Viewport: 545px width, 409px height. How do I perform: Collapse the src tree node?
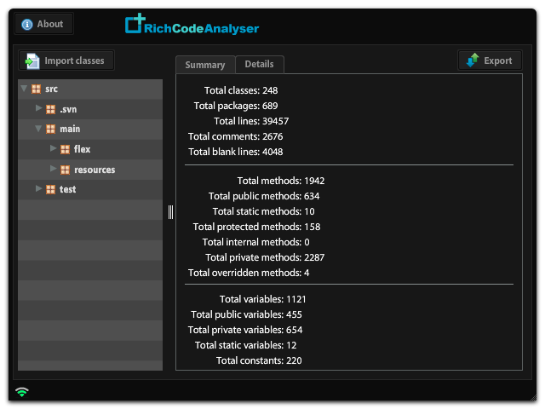25,89
